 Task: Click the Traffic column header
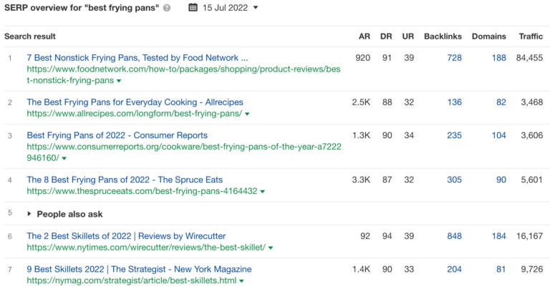pos(531,36)
